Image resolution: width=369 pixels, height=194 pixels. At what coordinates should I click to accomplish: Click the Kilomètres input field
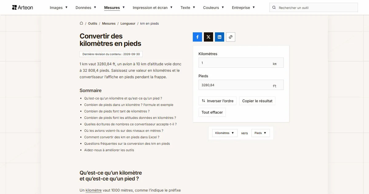[241, 63]
